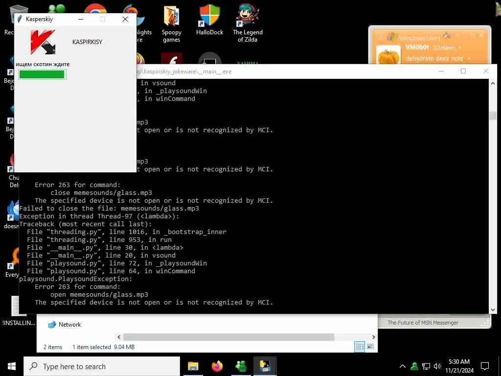Click the Kasperskiy title bar feather icon
This screenshot has height=376, width=501.
coord(20,19)
